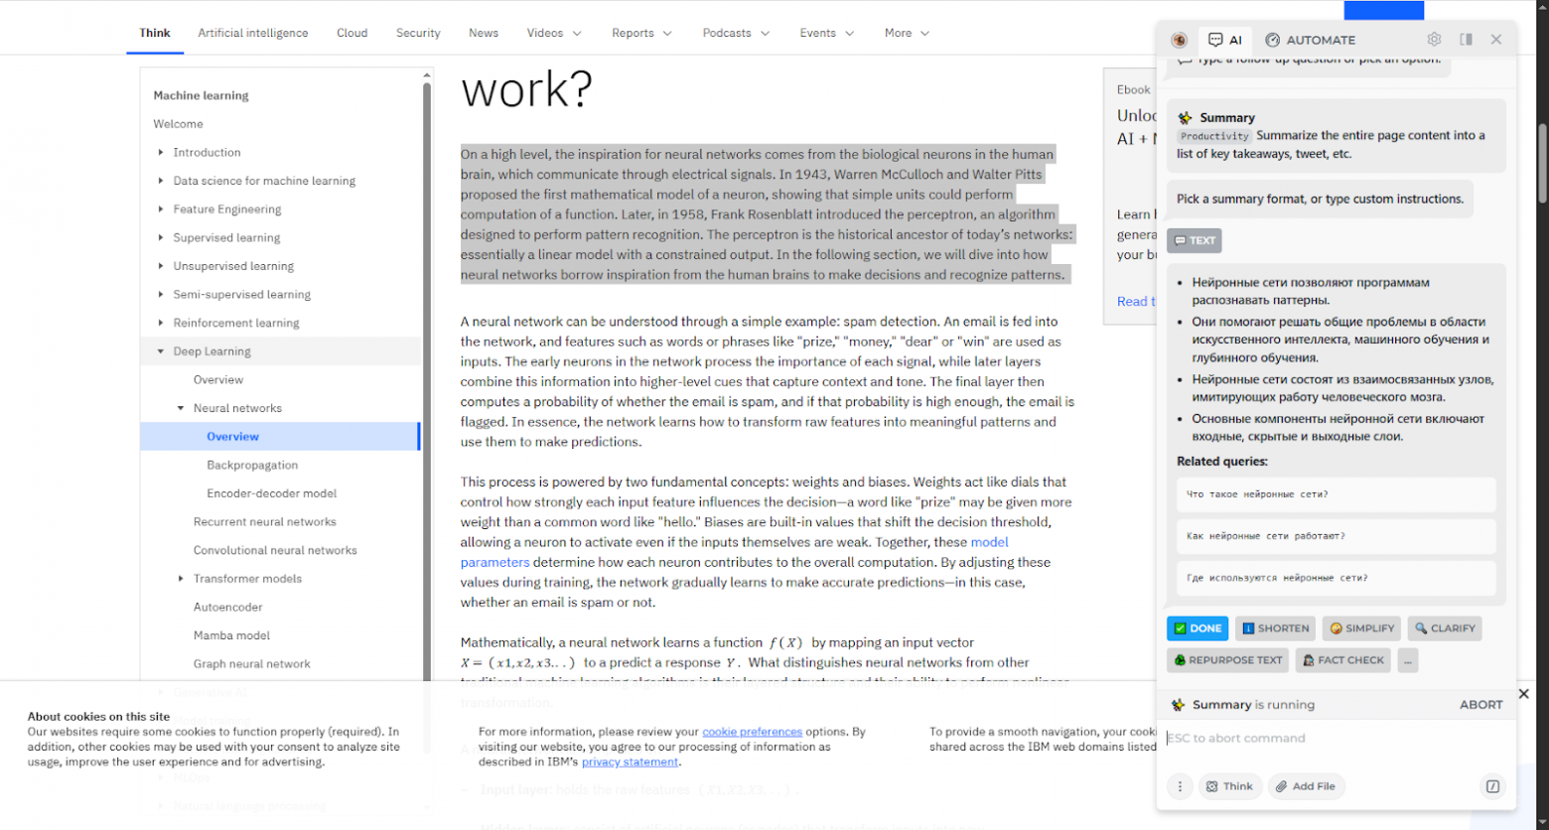The image size is (1549, 830).
Task: Click the profile avatar in the AI panel
Action: (1179, 40)
